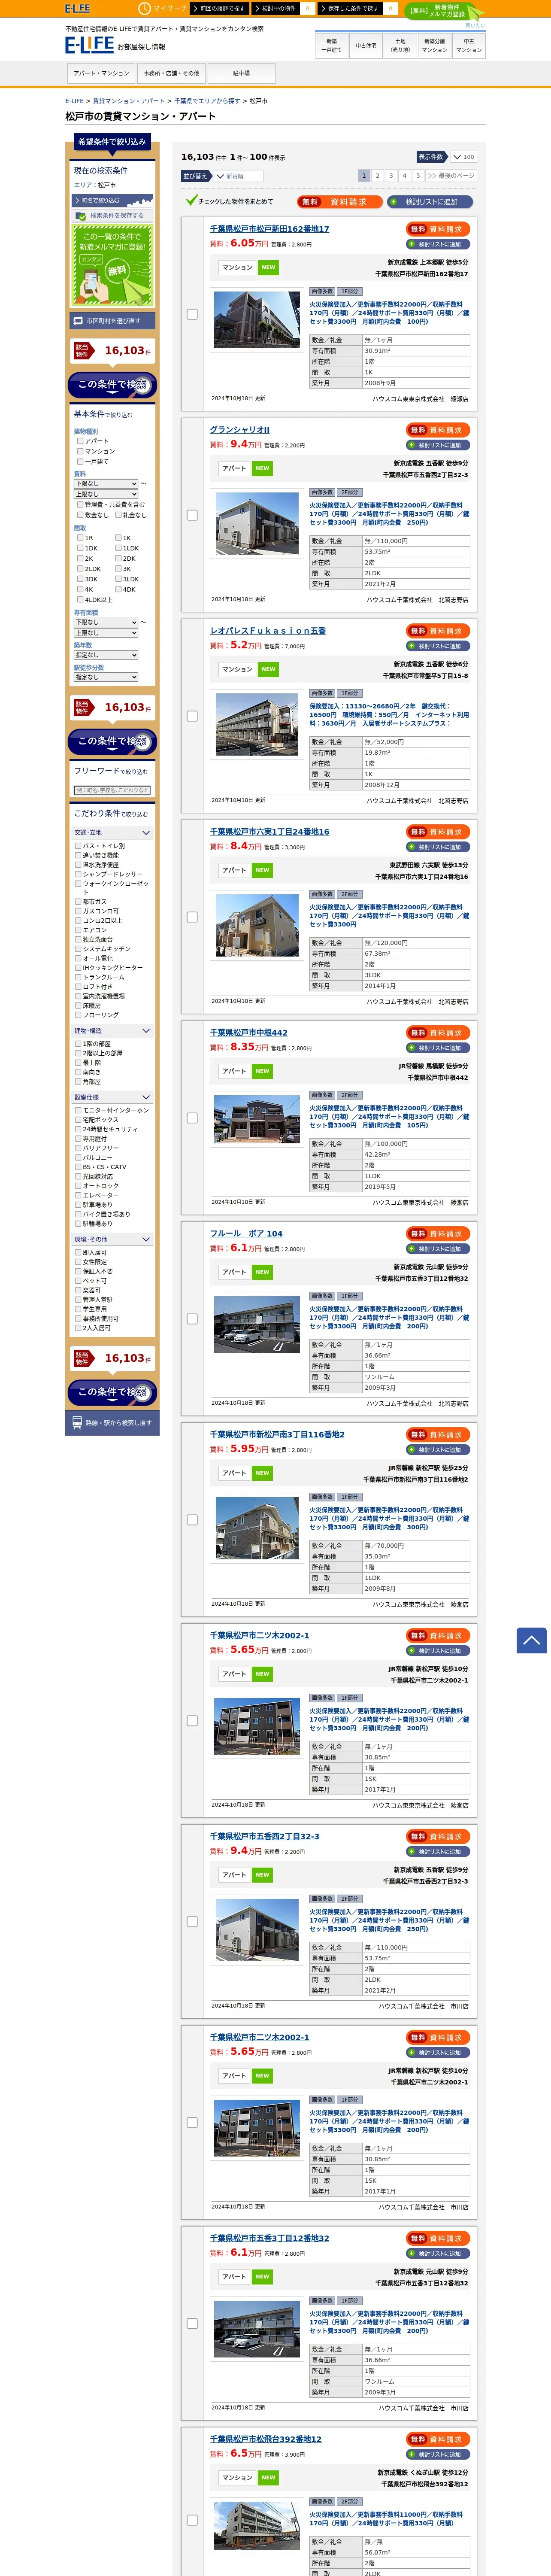Open the フルール ボア 104 listing title
551x2576 pixels.
pos(246,1233)
